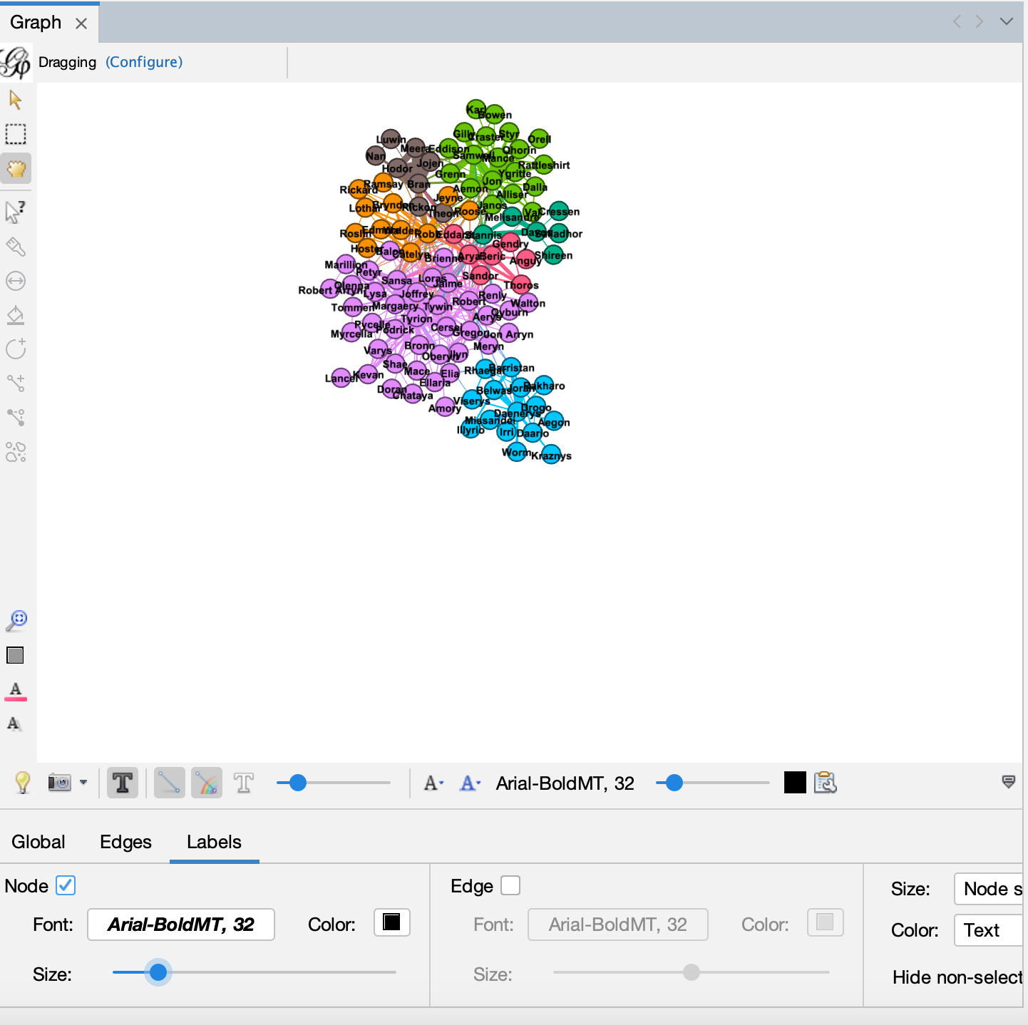
Task: Open the label text attributes configuration icon
Action: coord(825,783)
